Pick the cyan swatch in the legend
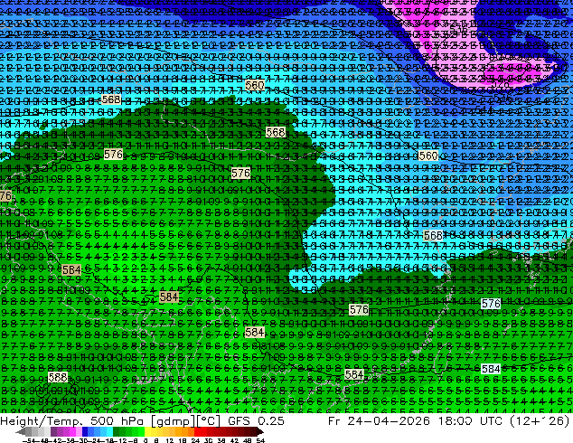The height and width of the screenshot is (443, 573). [109, 431]
